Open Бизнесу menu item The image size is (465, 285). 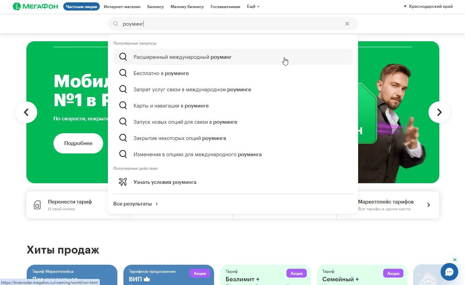point(156,6)
